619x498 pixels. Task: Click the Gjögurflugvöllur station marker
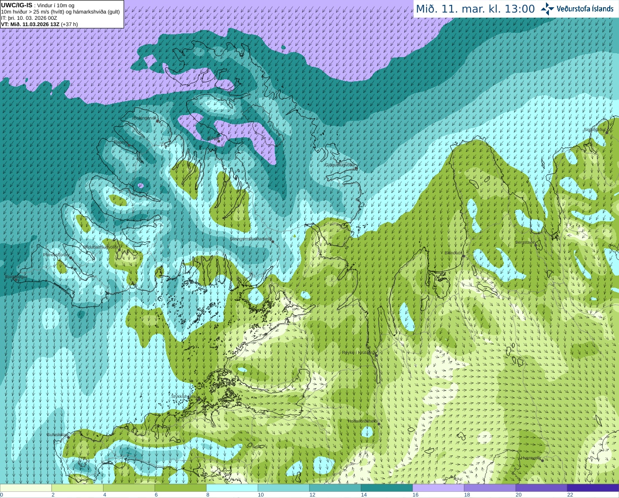click(356, 168)
